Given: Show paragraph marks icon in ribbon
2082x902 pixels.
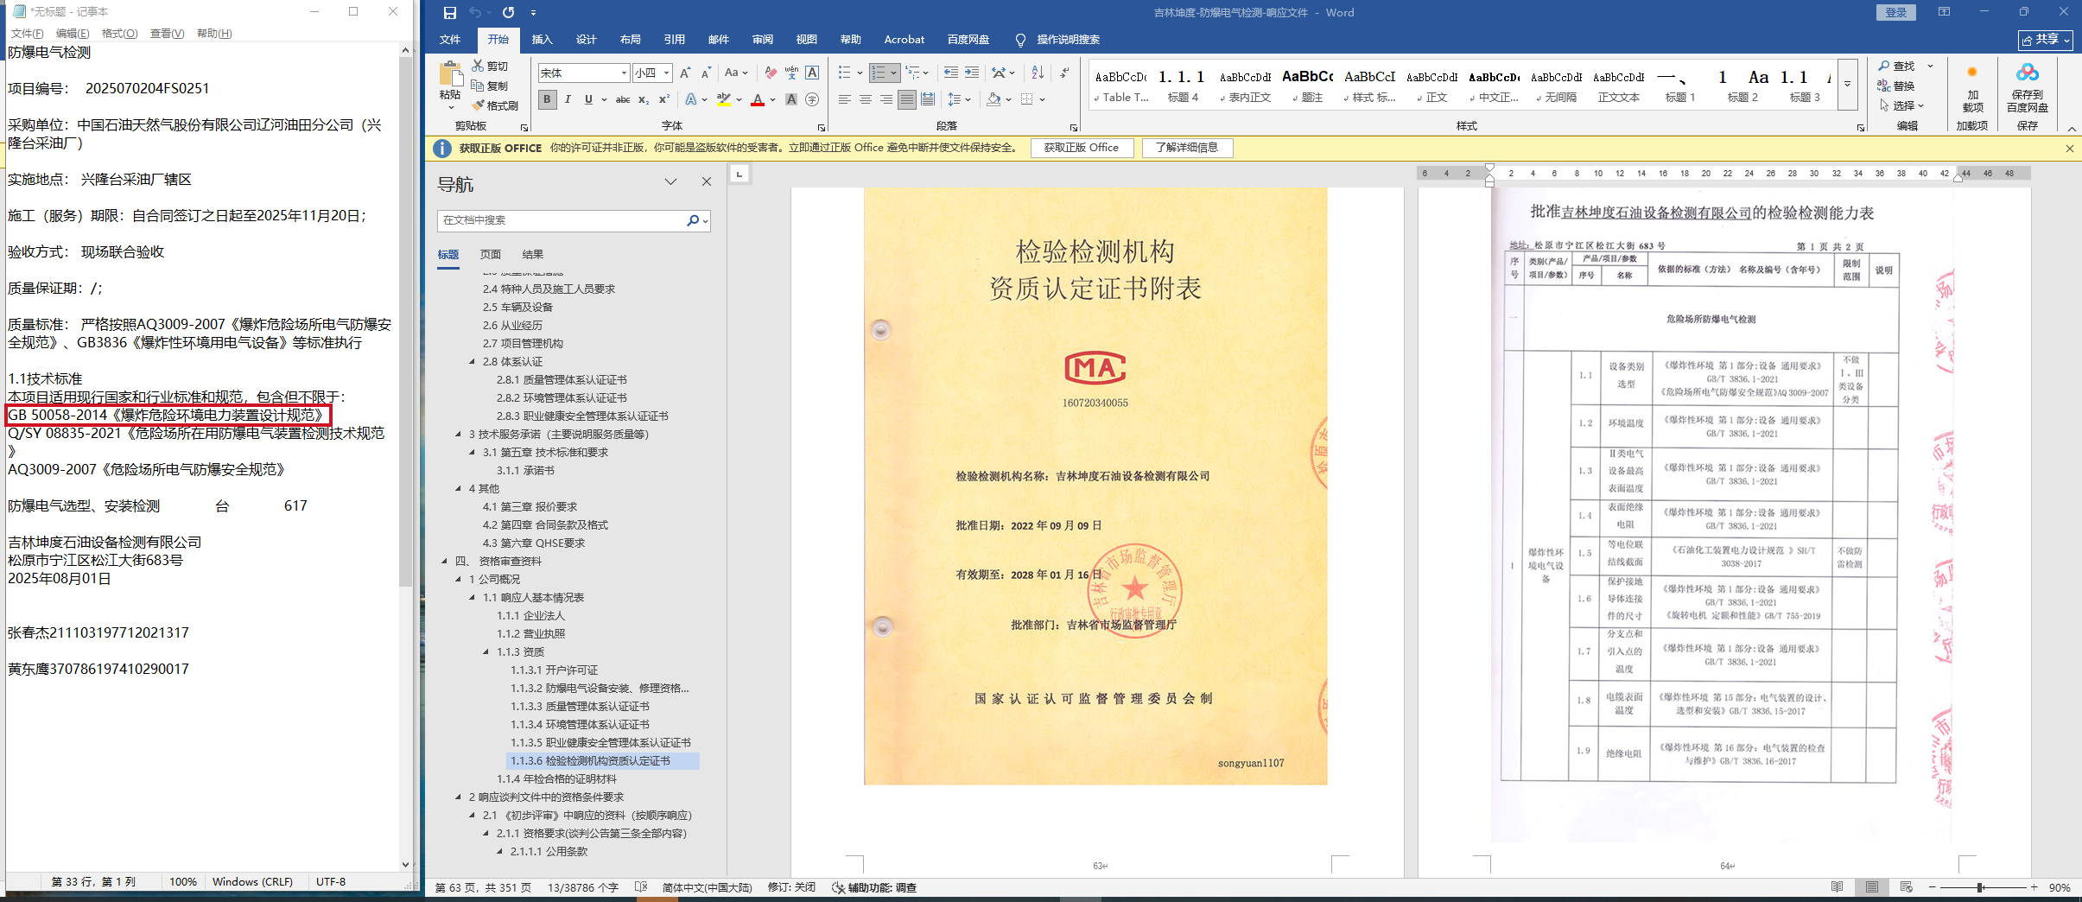Looking at the screenshot, I should (x=1064, y=73).
